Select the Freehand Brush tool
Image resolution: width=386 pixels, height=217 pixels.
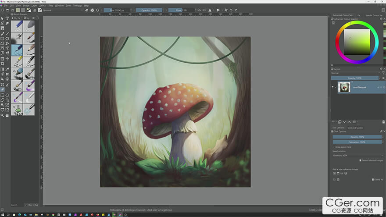click(x=3, y=34)
